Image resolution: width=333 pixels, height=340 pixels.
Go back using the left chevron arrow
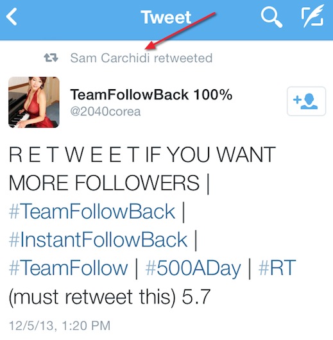point(12,17)
